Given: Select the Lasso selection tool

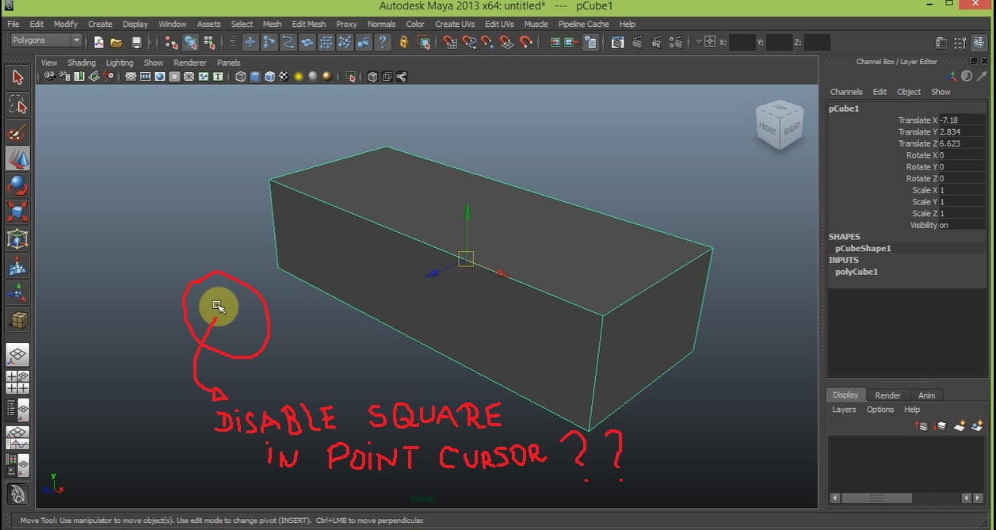Looking at the screenshot, I should coord(17,105).
